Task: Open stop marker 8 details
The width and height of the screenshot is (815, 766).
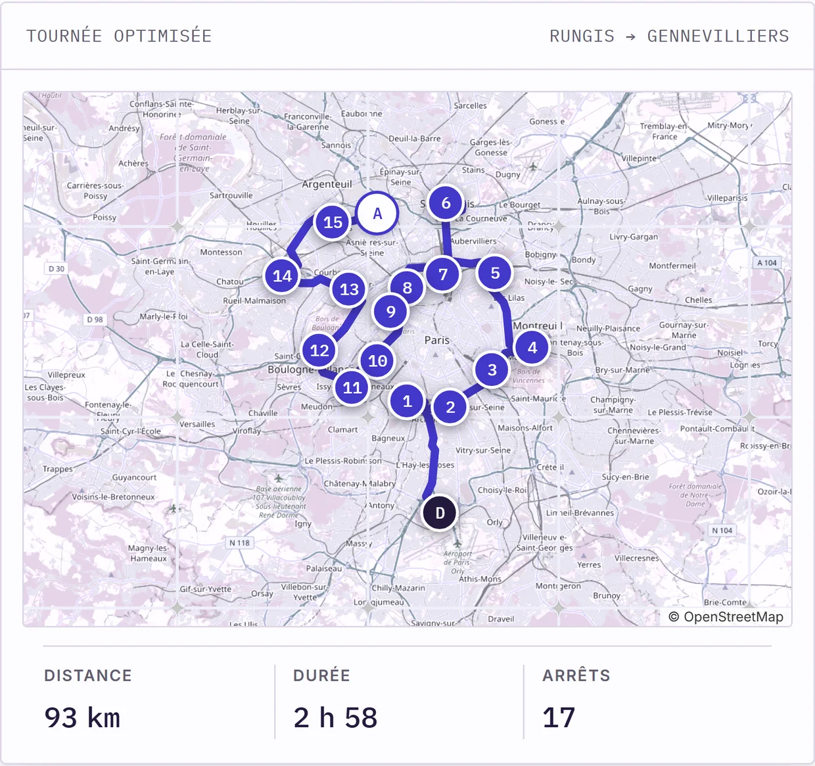Action: tap(407, 288)
